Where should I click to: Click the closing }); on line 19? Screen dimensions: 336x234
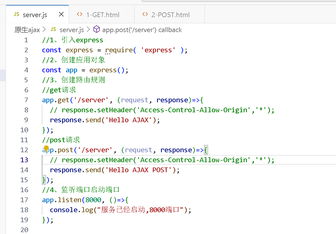click(x=48, y=220)
